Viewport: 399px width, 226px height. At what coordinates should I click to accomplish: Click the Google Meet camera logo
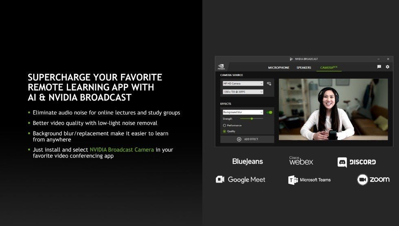pos(220,179)
